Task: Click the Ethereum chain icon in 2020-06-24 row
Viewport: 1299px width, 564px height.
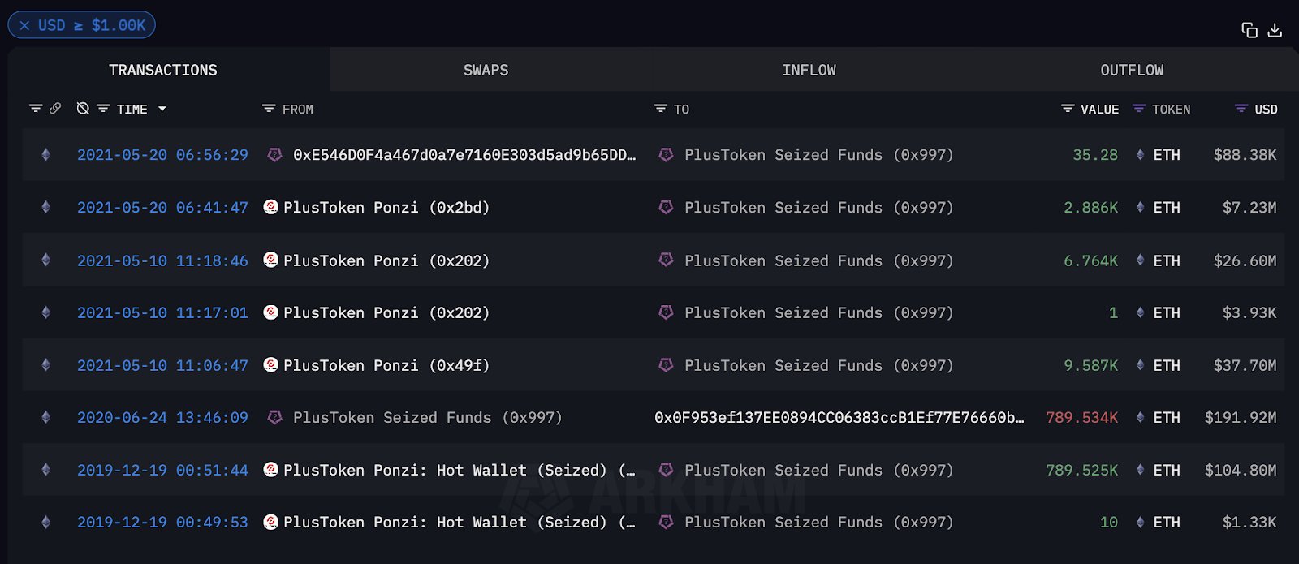Action: [x=45, y=417]
